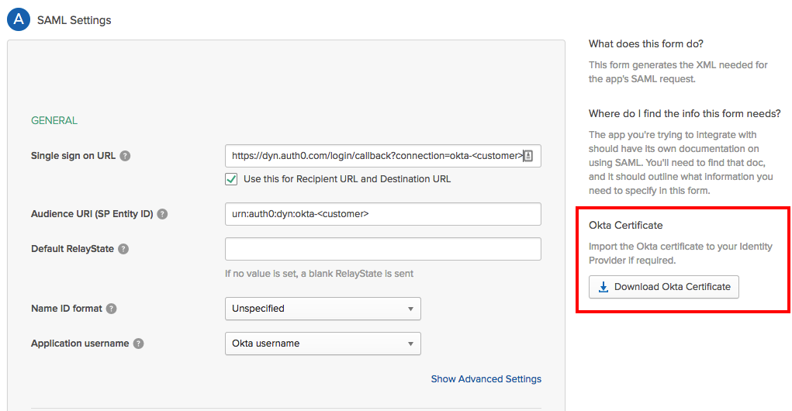Click the GENERAL section label
The image size is (792, 411).
click(x=54, y=121)
